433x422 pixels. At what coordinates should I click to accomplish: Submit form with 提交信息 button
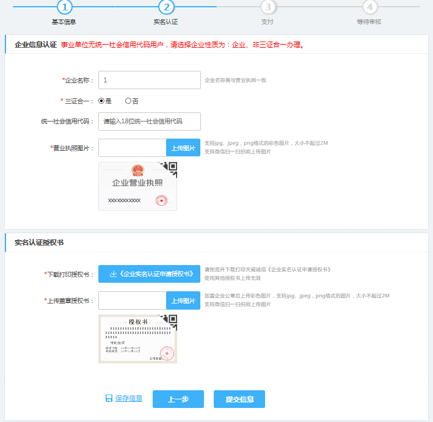(239, 399)
